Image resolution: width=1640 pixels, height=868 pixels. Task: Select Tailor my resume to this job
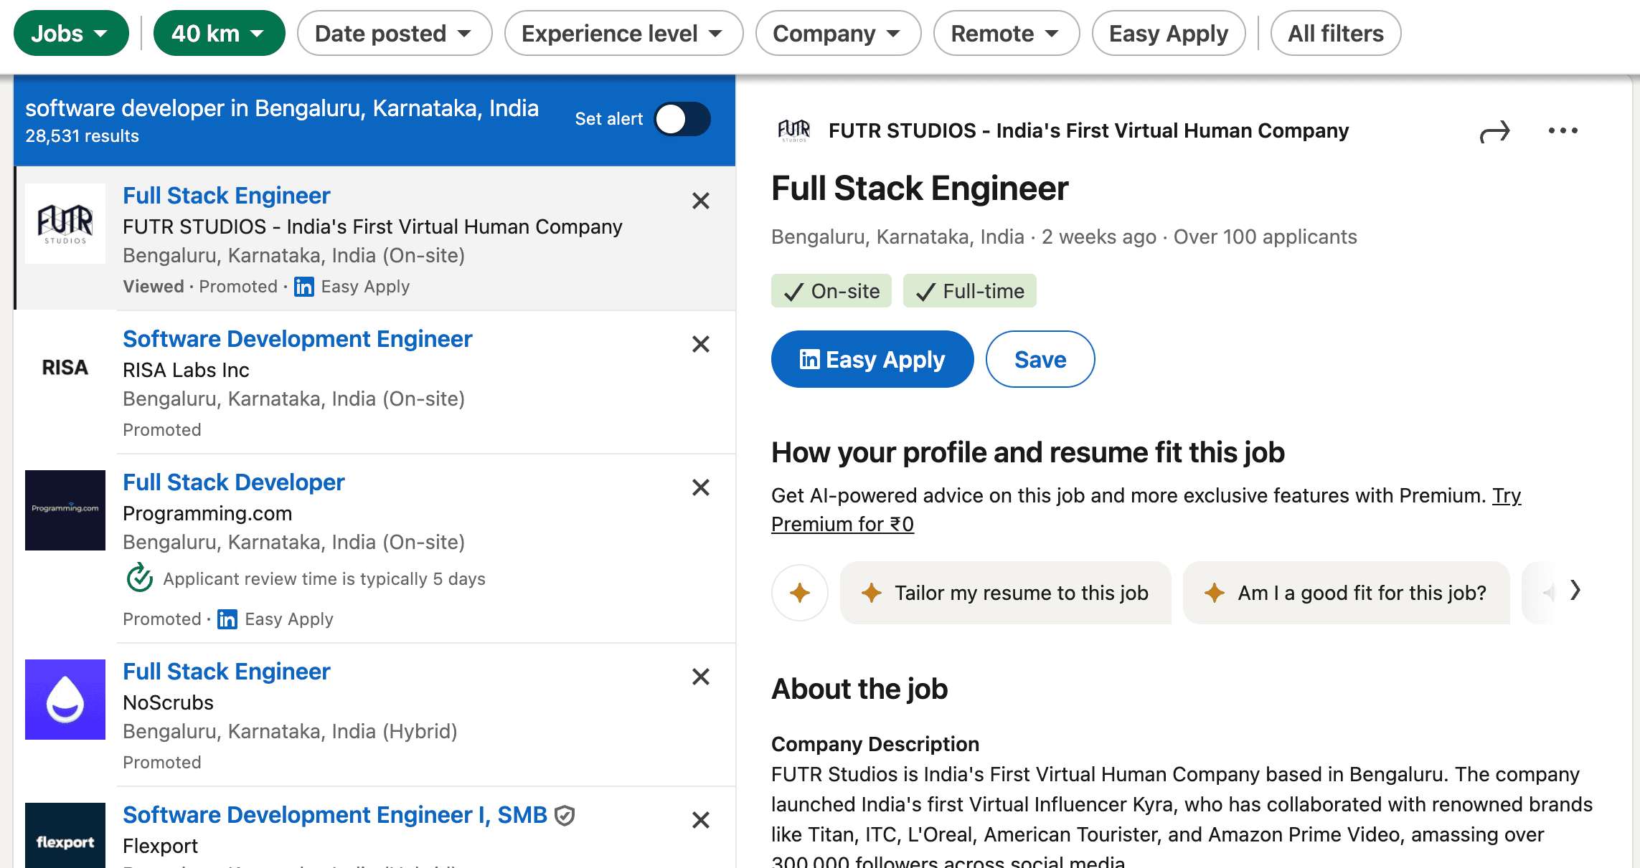1005,593
